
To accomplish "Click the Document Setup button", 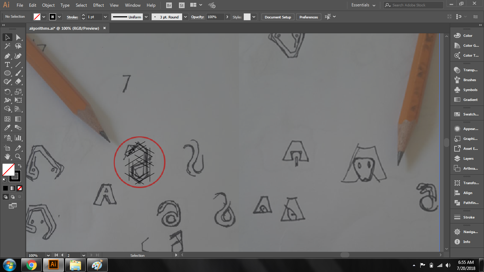I will tap(278, 17).
